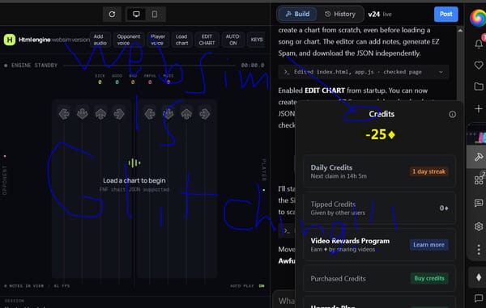
Task: Click the Load chart button
Action: tap(181, 40)
